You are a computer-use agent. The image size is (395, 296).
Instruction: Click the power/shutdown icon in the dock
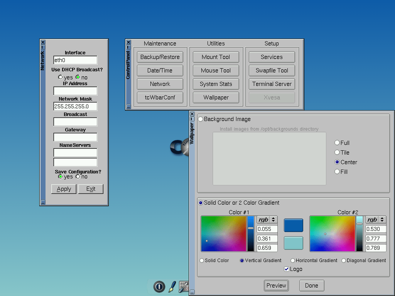(159, 287)
